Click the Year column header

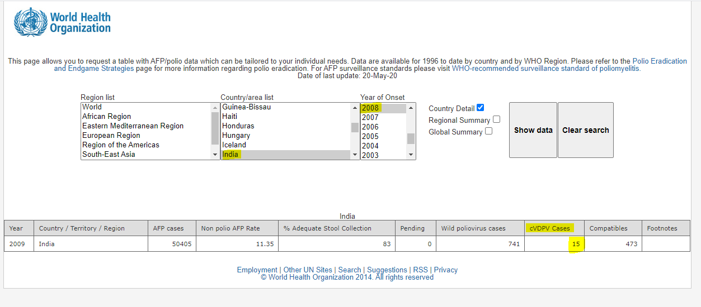tap(19, 228)
